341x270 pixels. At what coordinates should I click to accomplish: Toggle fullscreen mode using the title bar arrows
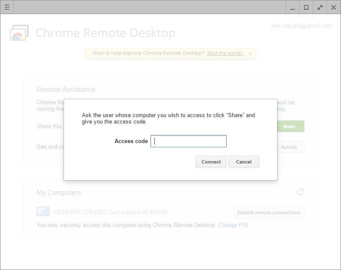pos(320,7)
